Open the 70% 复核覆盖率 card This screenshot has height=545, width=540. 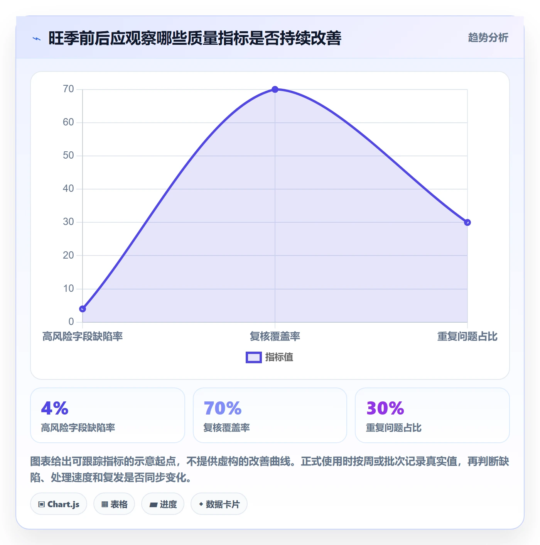[270, 415]
